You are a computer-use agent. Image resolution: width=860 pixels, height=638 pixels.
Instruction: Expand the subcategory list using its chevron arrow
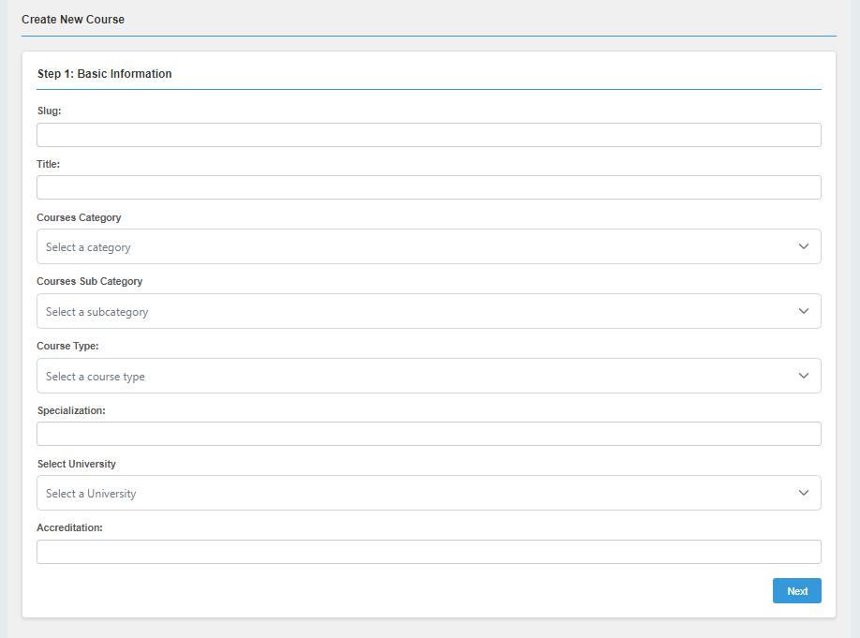pyautogui.click(x=804, y=310)
